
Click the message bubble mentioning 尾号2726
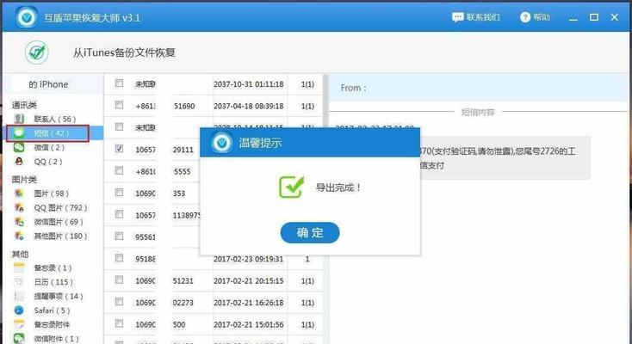coord(505,158)
